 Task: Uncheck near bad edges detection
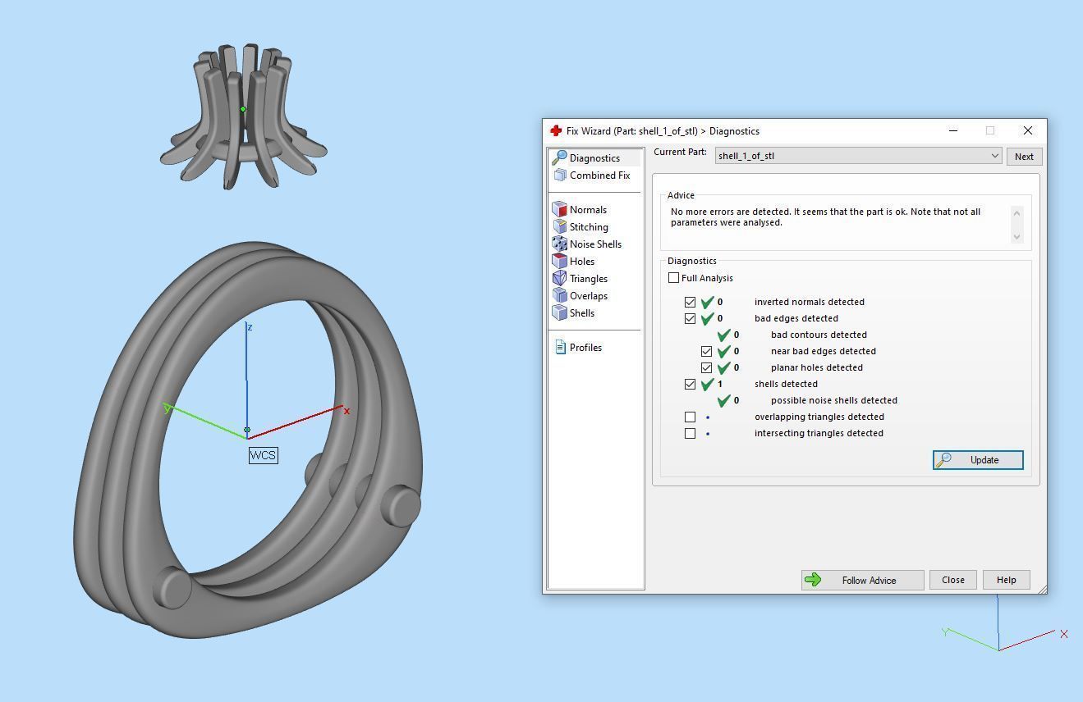[x=707, y=351]
